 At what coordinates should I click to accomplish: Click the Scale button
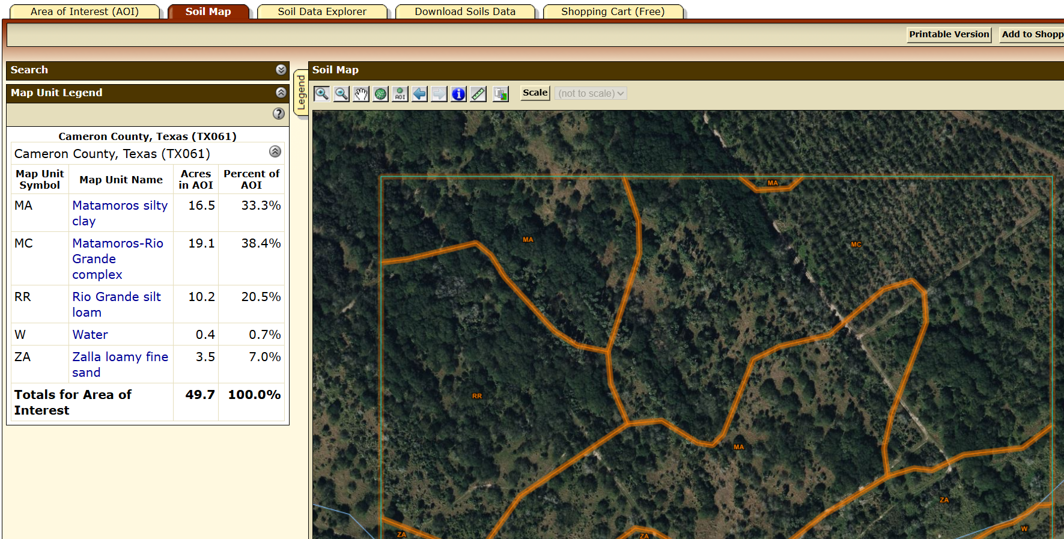tap(535, 93)
